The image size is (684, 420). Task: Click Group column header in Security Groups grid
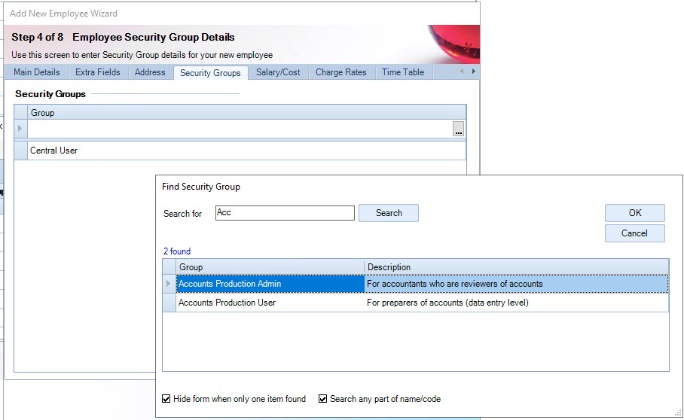coord(247,113)
